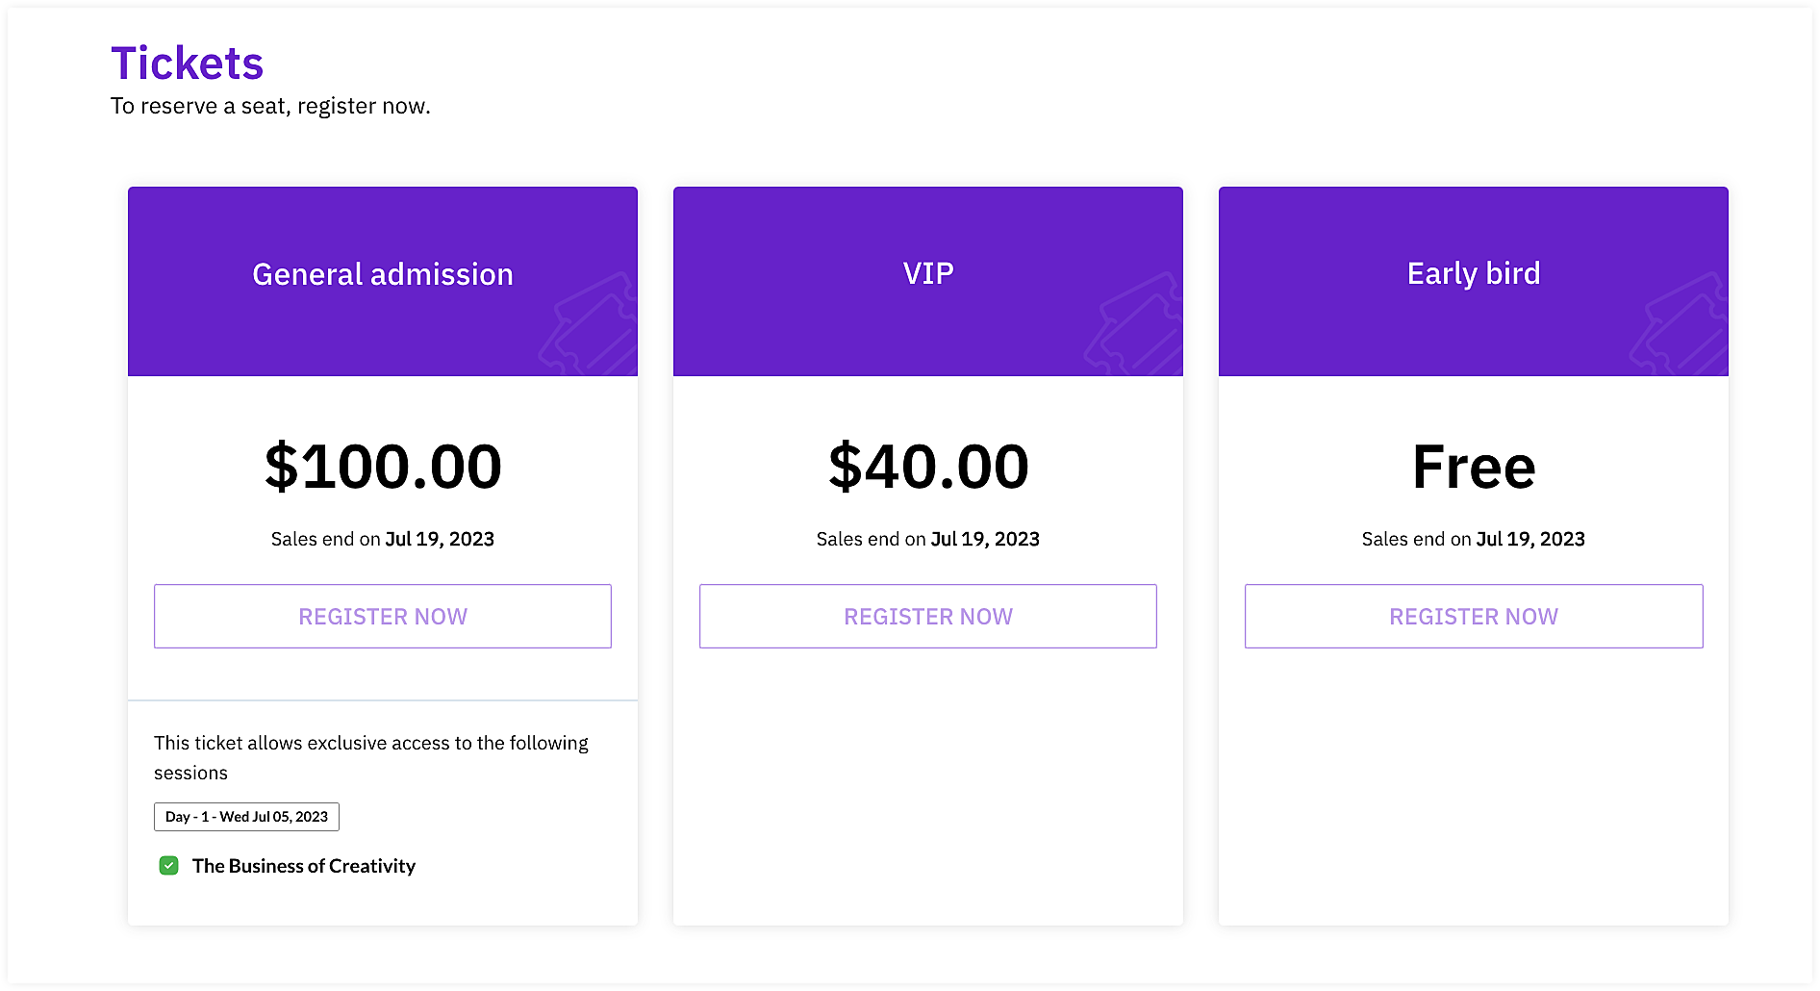Click the Tickets page heading
1820x991 pixels.
pyautogui.click(x=187, y=64)
